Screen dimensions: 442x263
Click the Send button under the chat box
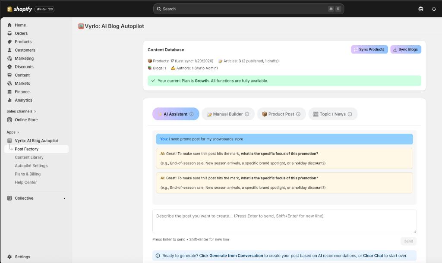408,241
